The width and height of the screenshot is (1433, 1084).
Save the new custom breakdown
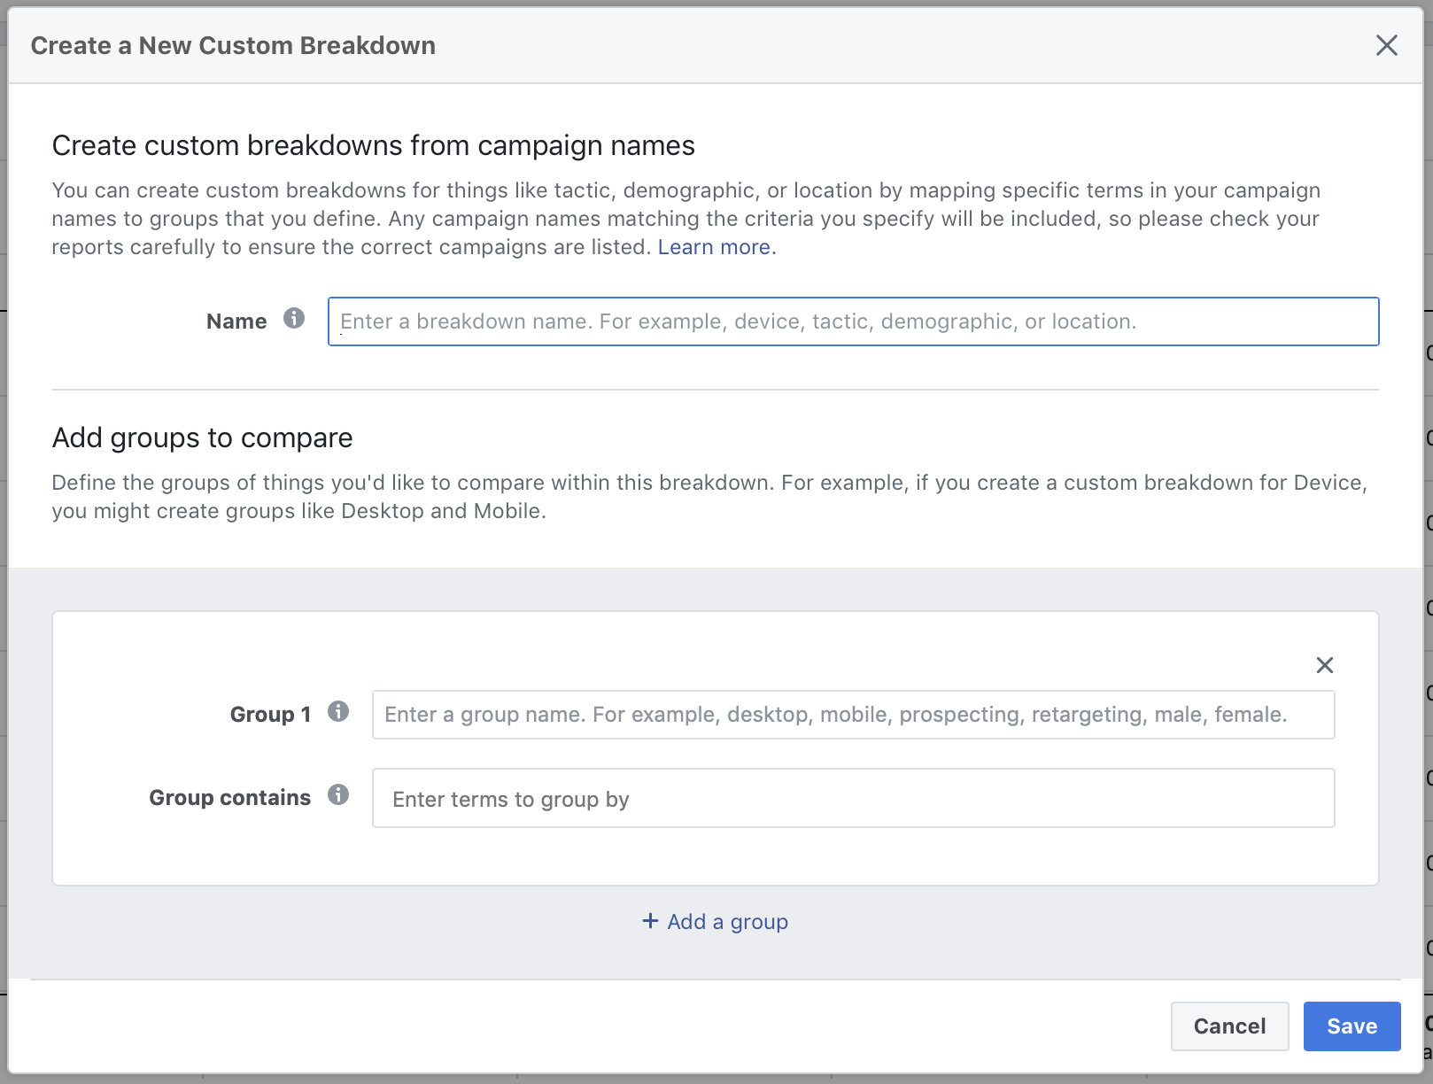(1352, 1026)
